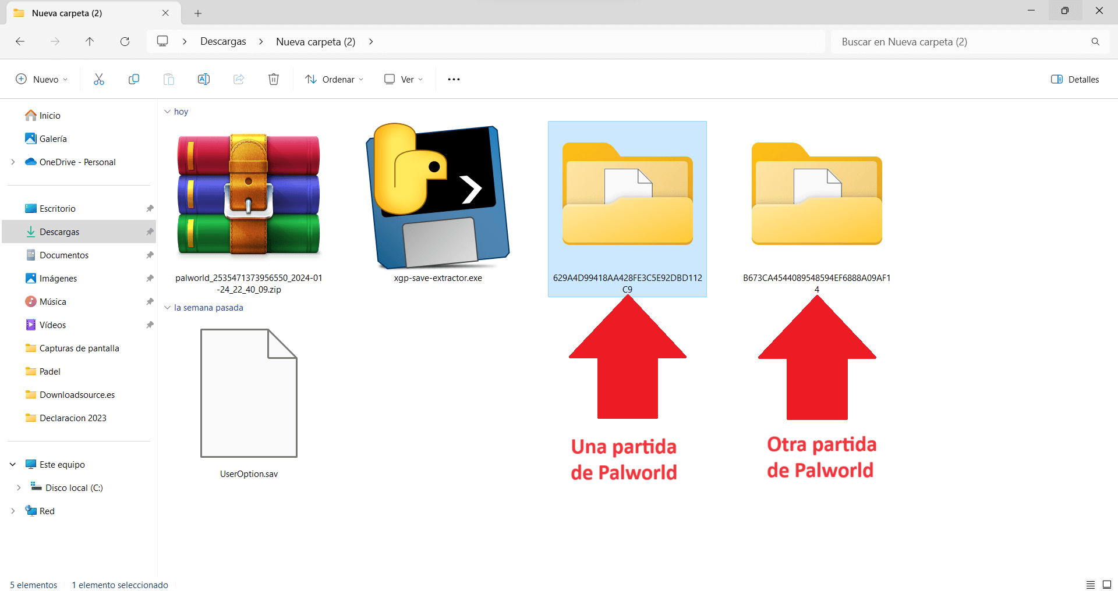Select xgp-save-extractor.exe file
The width and height of the screenshot is (1118, 591).
pyautogui.click(x=438, y=204)
